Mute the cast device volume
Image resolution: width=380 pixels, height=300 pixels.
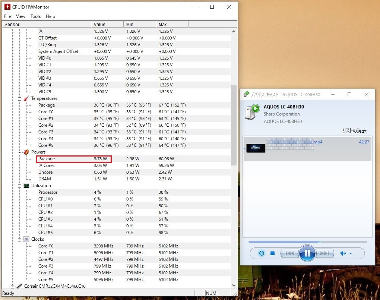tap(343, 253)
